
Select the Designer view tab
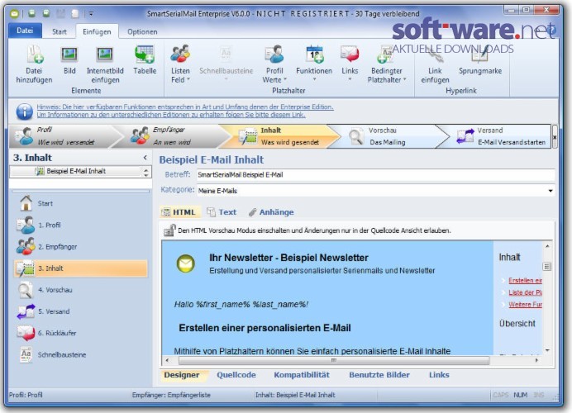pyautogui.click(x=182, y=375)
